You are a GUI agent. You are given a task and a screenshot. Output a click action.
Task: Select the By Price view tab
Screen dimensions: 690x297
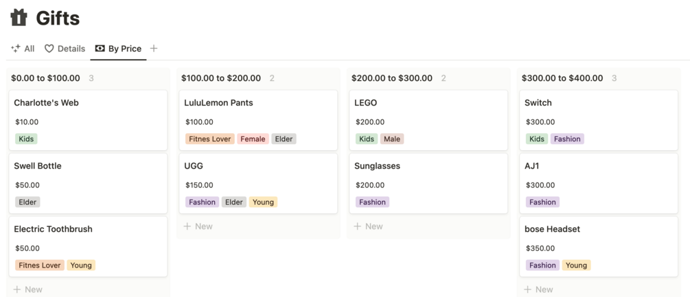point(118,49)
